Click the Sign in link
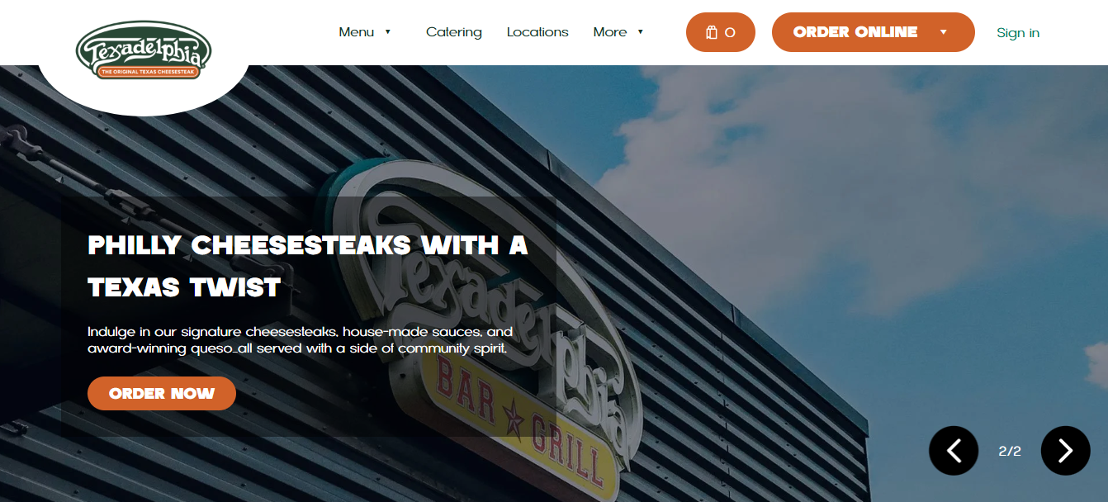The width and height of the screenshot is (1108, 502). pos(1018,33)
